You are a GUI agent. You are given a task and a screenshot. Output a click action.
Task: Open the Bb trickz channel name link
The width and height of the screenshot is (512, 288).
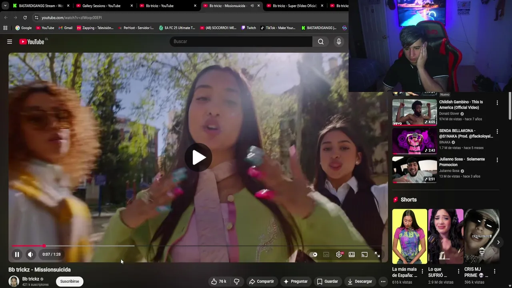click(31, 279)
